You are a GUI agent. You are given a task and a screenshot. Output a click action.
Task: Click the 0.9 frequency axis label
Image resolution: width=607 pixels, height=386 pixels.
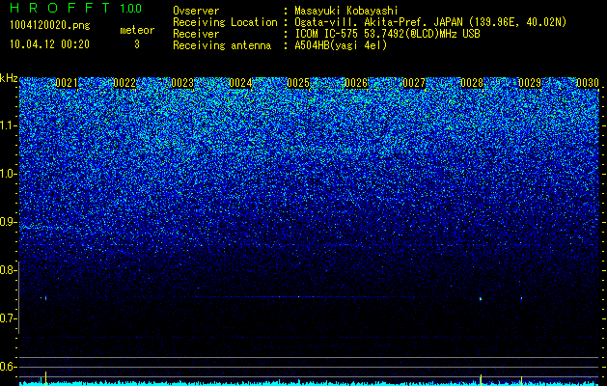(7, 222)
